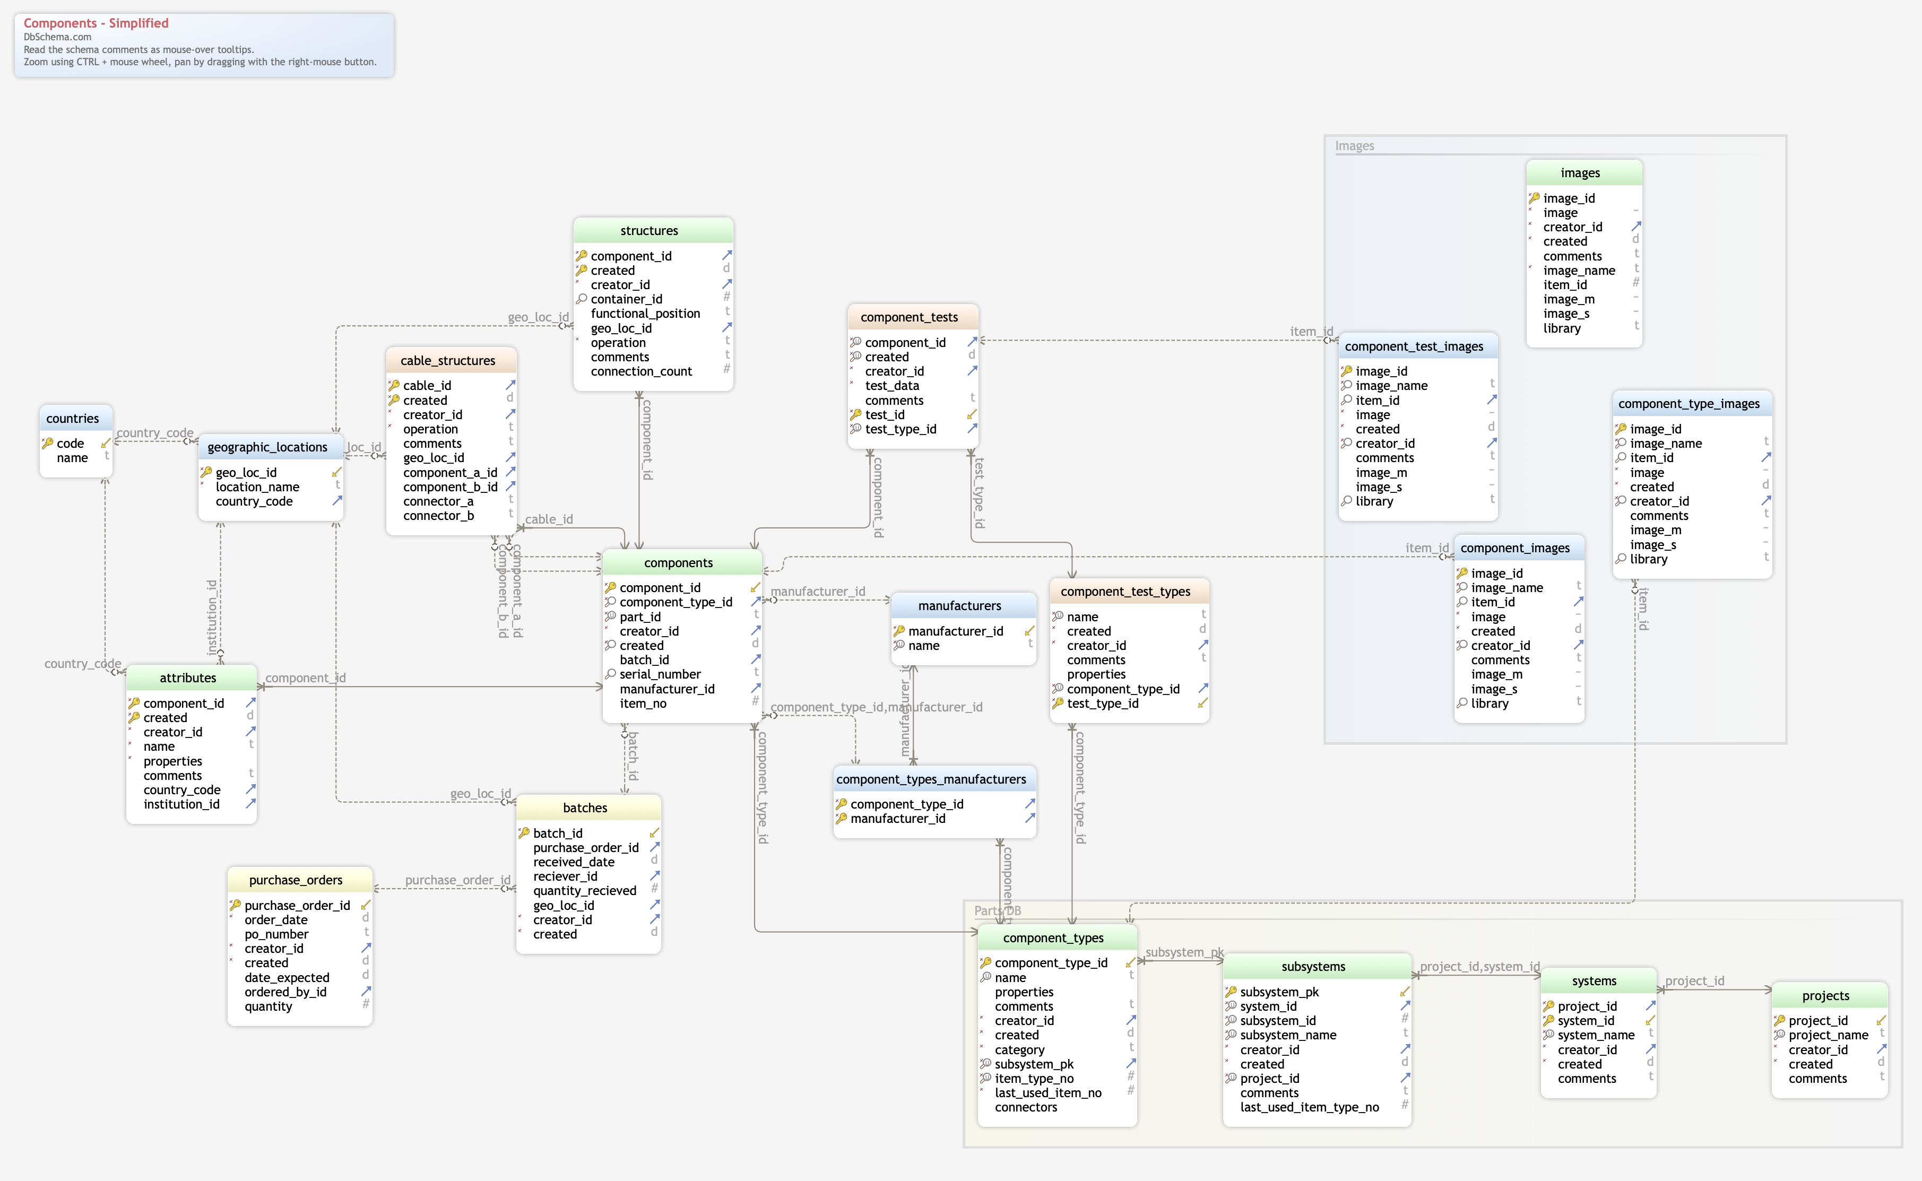Select key icon beside image_id in images table
The image size is (1922, 1181).
(1534, 197)
